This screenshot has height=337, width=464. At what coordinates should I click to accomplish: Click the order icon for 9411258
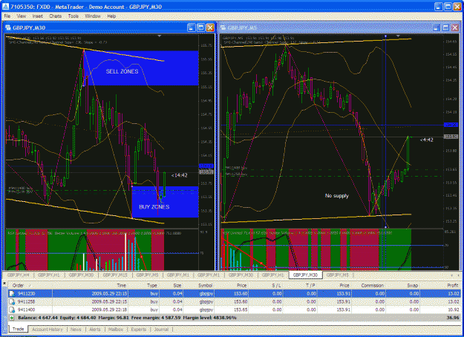coord(12,301)
